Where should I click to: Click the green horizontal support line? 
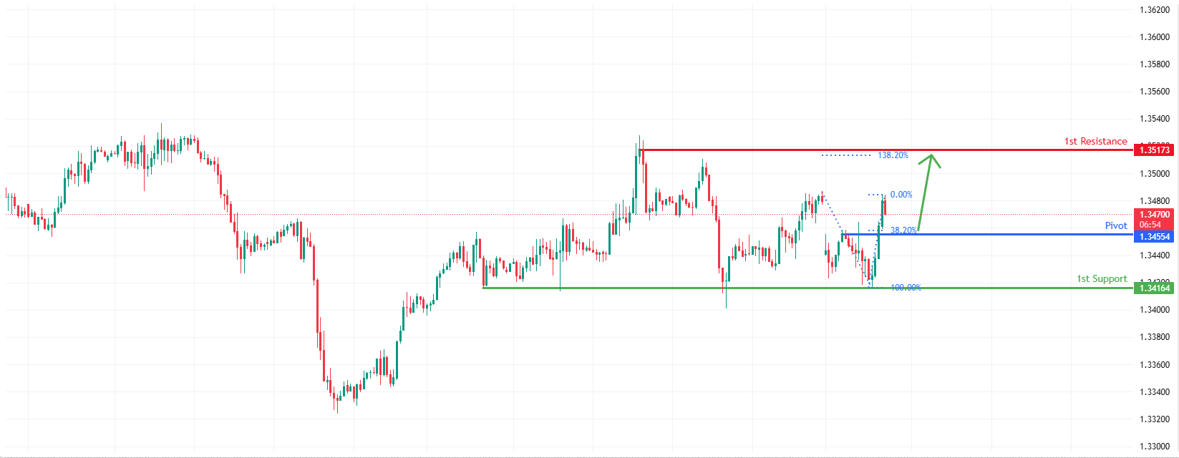pyautogui.click(x=644, y=288)
